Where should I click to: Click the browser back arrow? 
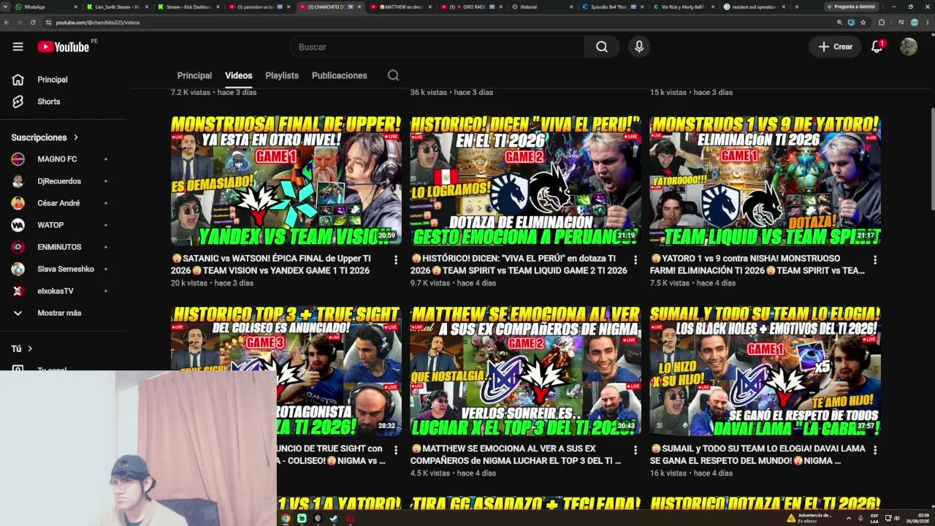tap(7, 23)
